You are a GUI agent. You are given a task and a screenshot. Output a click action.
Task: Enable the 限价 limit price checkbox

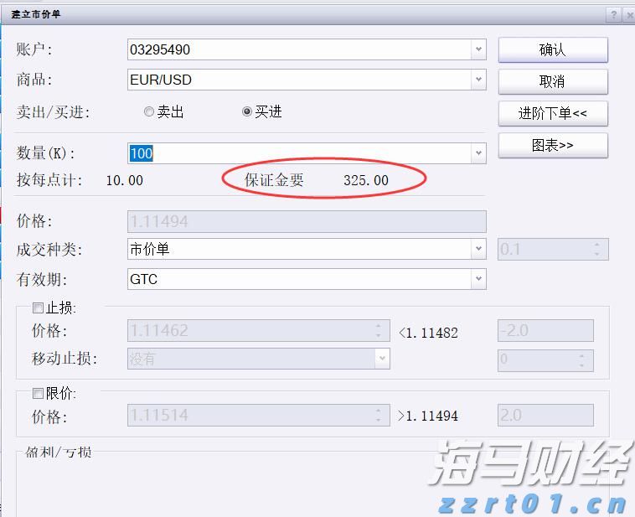(38, 393)
